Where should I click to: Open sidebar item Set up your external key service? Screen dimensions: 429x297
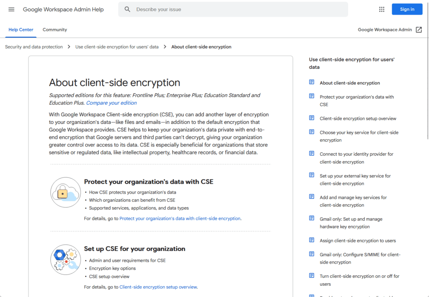coord(355,179)
